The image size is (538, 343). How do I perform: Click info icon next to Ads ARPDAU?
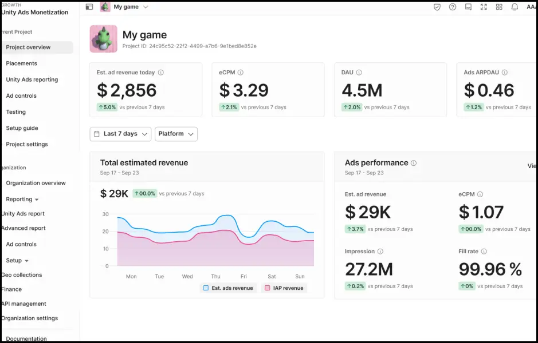[x=504, y=72]
